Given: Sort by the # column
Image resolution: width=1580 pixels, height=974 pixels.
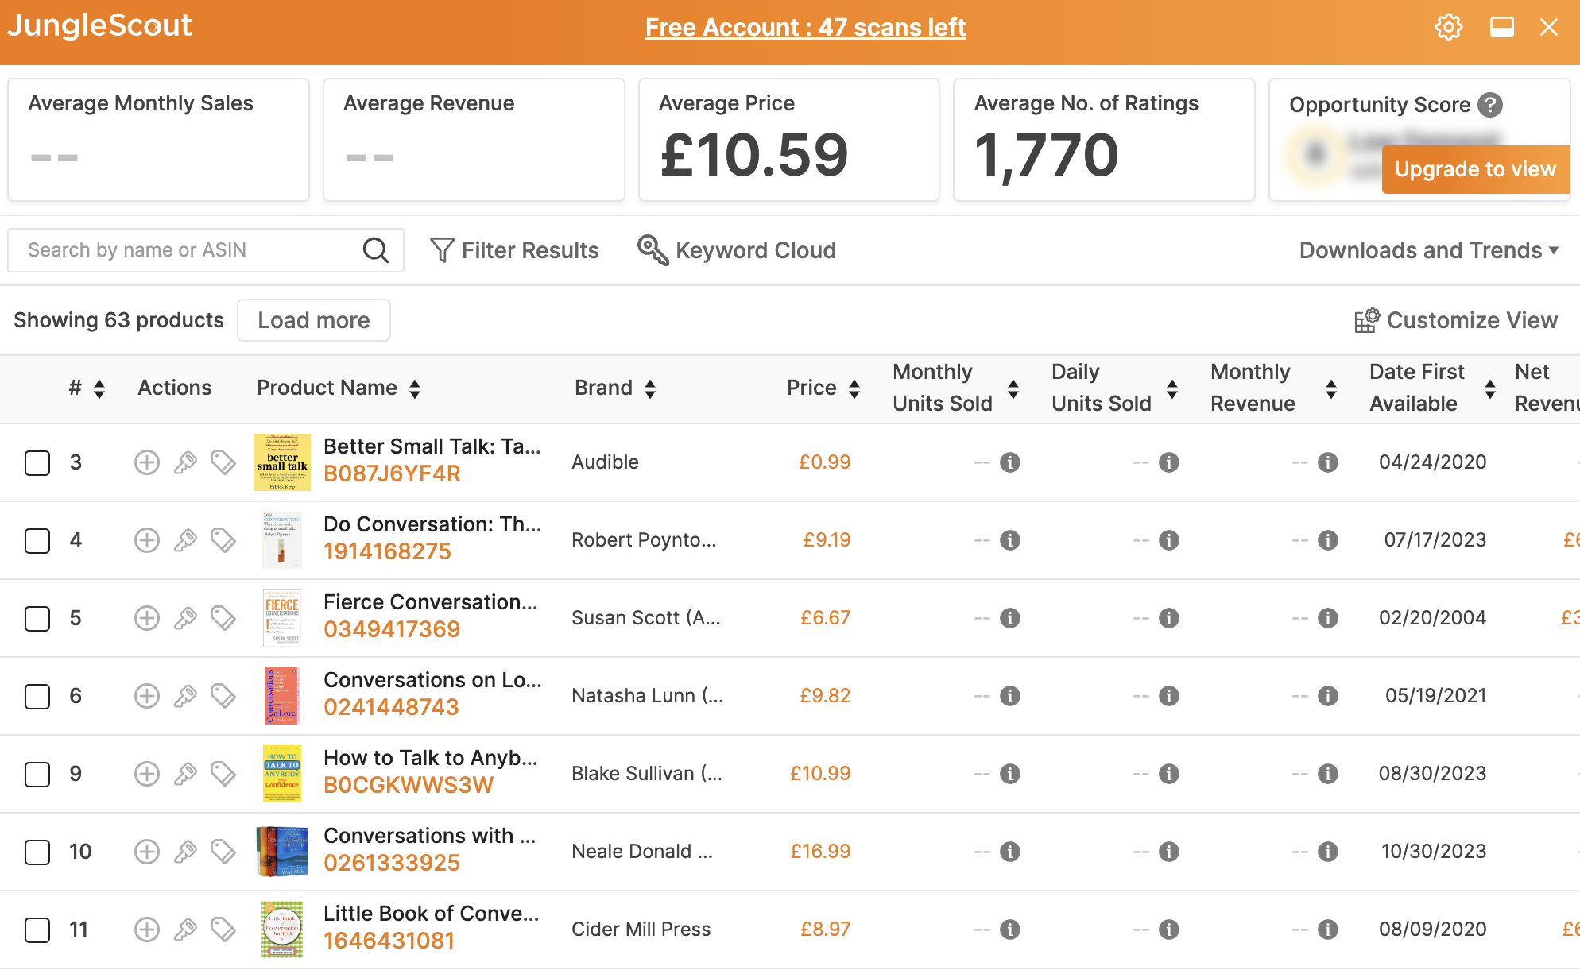Looking at the screenshot, I should (x=99, y=388).
